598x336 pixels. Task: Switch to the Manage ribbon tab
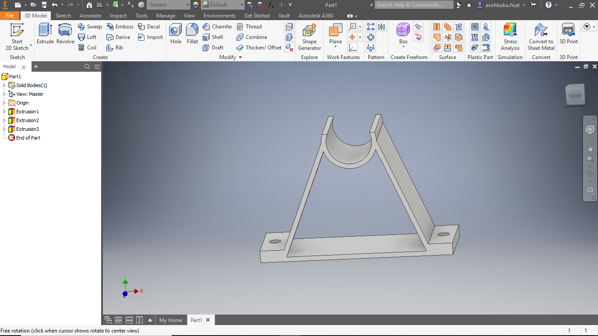point(165,16)
